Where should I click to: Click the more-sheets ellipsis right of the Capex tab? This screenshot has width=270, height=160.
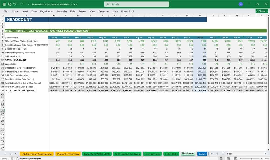pyautogui.click(x=212, y=154)
